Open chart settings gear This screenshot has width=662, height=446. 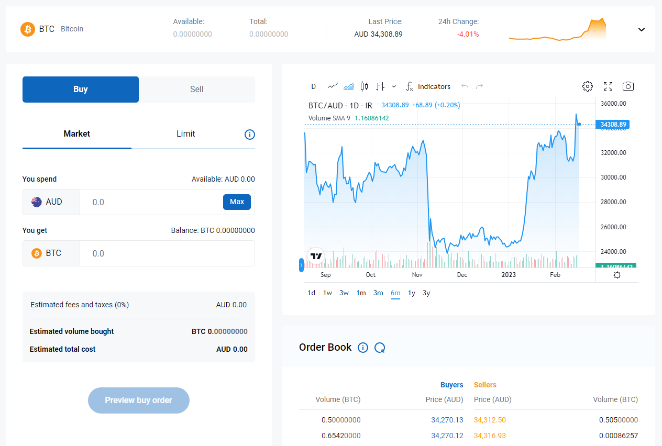(588, 86)
